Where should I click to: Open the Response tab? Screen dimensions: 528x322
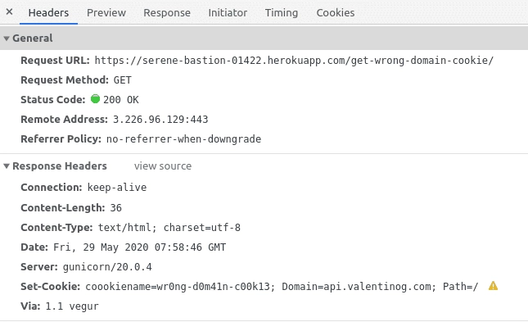(167, 13)
